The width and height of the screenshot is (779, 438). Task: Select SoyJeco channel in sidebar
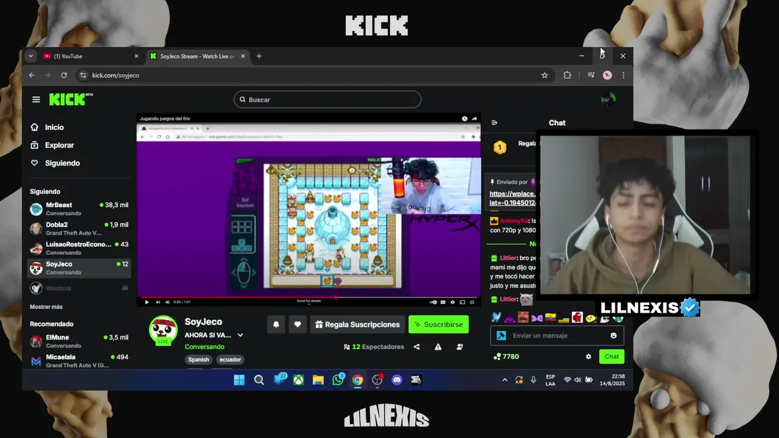pyautogui.click(x=79, y=268)
